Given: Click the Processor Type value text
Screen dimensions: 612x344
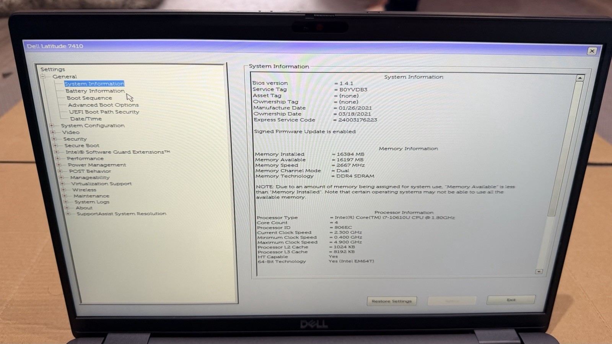Looking at the screenshot, I should pyautogui.click(x=395, y=217).
